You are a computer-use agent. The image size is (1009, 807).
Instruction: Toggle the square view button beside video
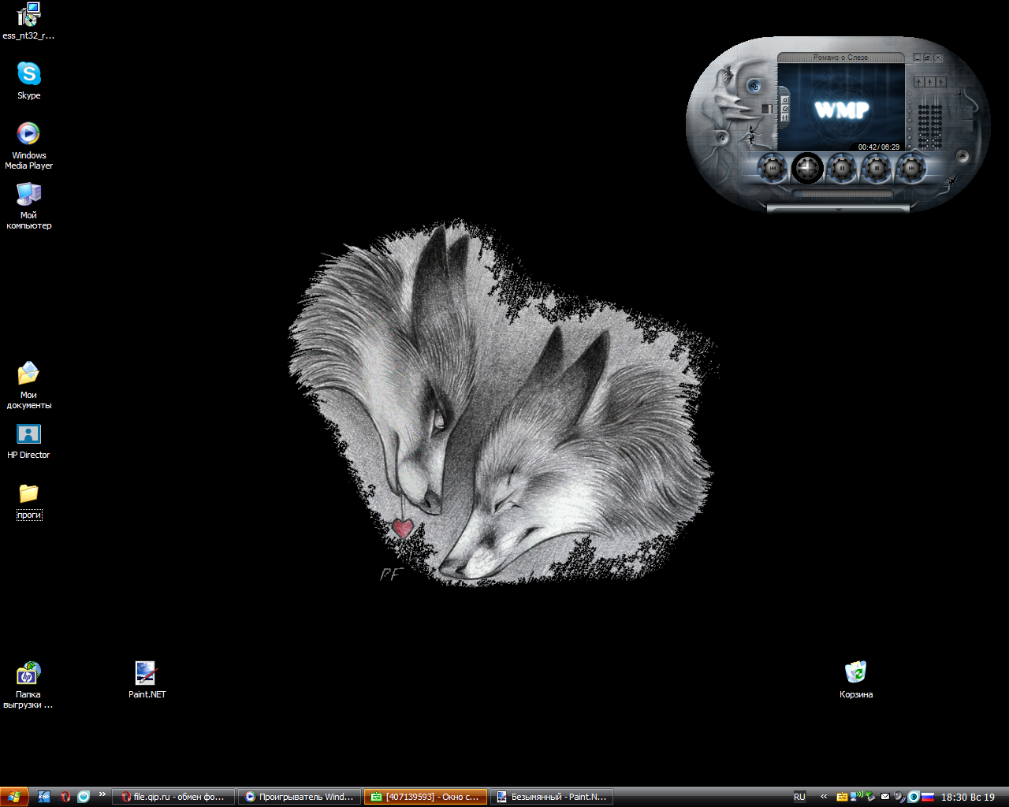point(785,100)
